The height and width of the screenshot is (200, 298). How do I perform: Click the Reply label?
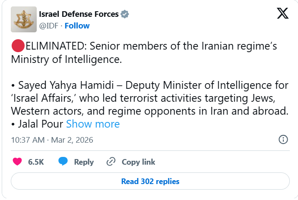[84, 162]
